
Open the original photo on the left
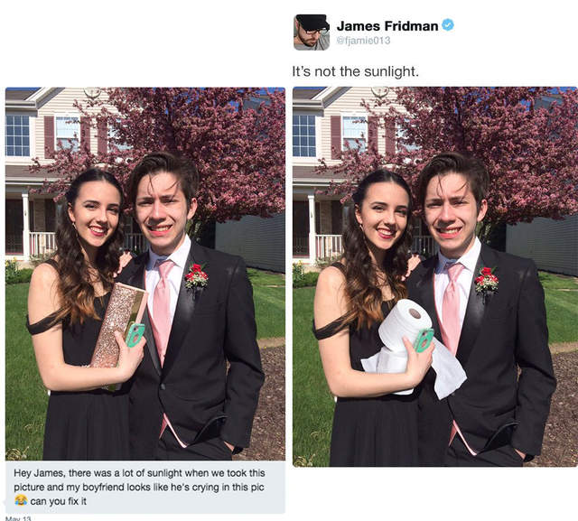tap(145, 274)
